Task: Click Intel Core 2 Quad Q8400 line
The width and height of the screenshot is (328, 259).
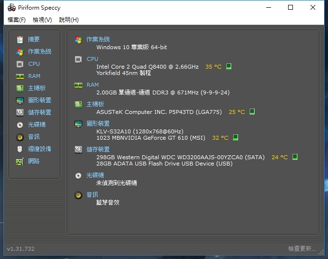Action: point(147,67)
